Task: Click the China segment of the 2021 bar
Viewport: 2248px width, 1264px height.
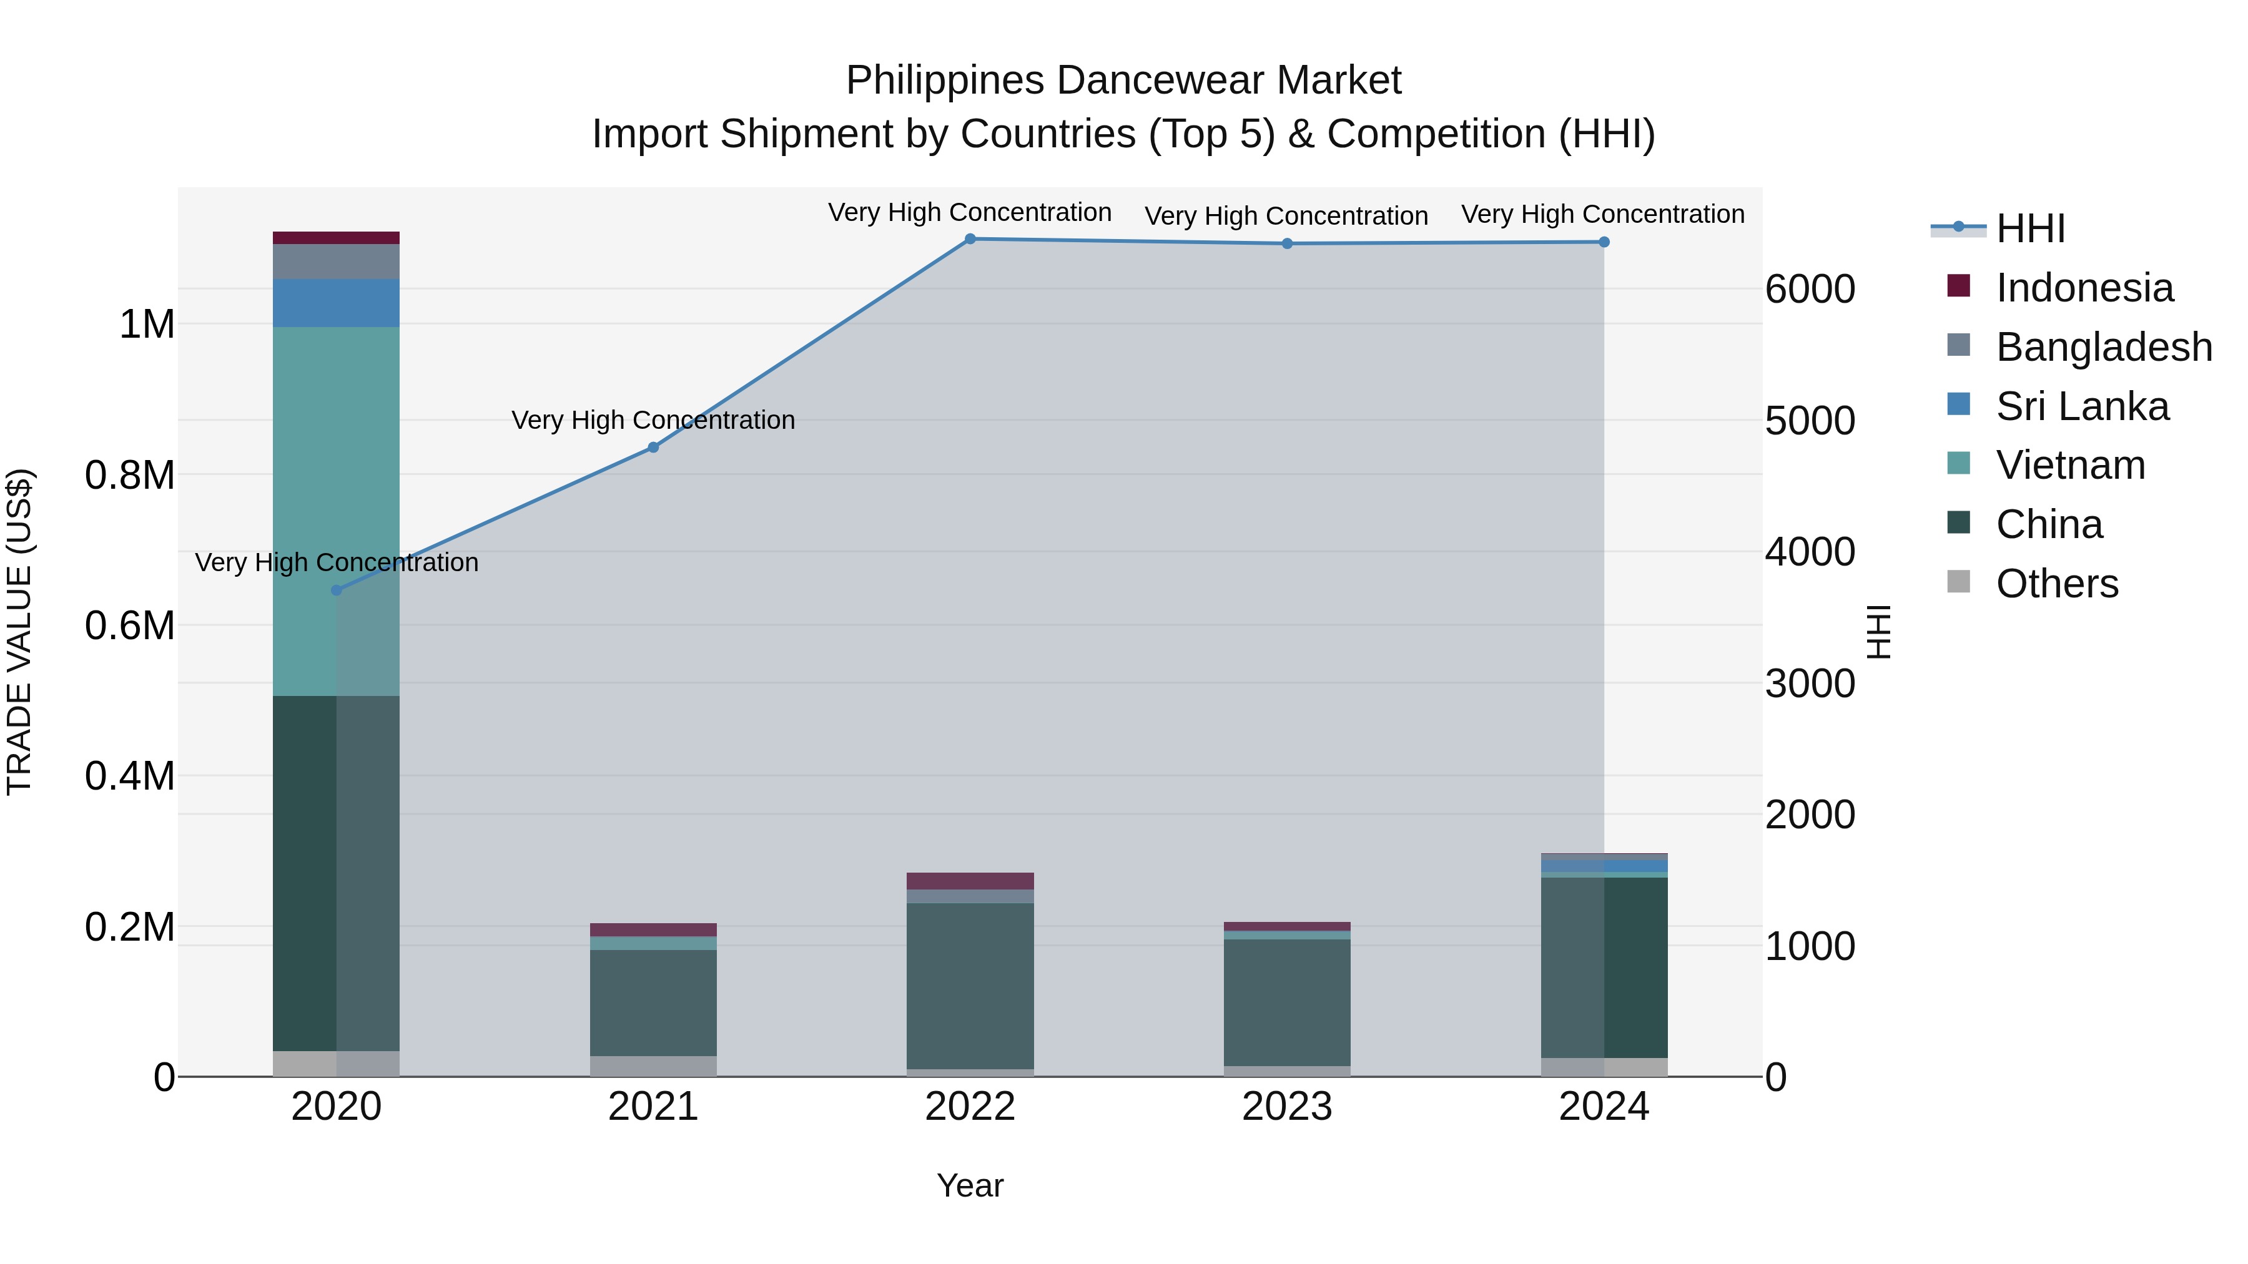Action: tap(654, 1003)
